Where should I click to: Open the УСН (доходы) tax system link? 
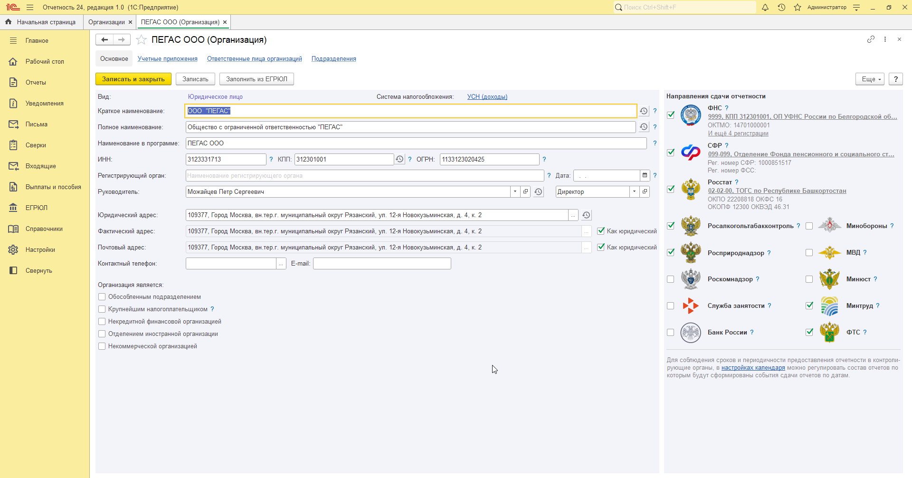click(x=487, y=97)
